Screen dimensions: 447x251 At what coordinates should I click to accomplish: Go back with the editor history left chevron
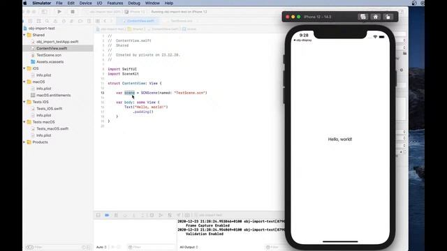(x=105, y=21)
